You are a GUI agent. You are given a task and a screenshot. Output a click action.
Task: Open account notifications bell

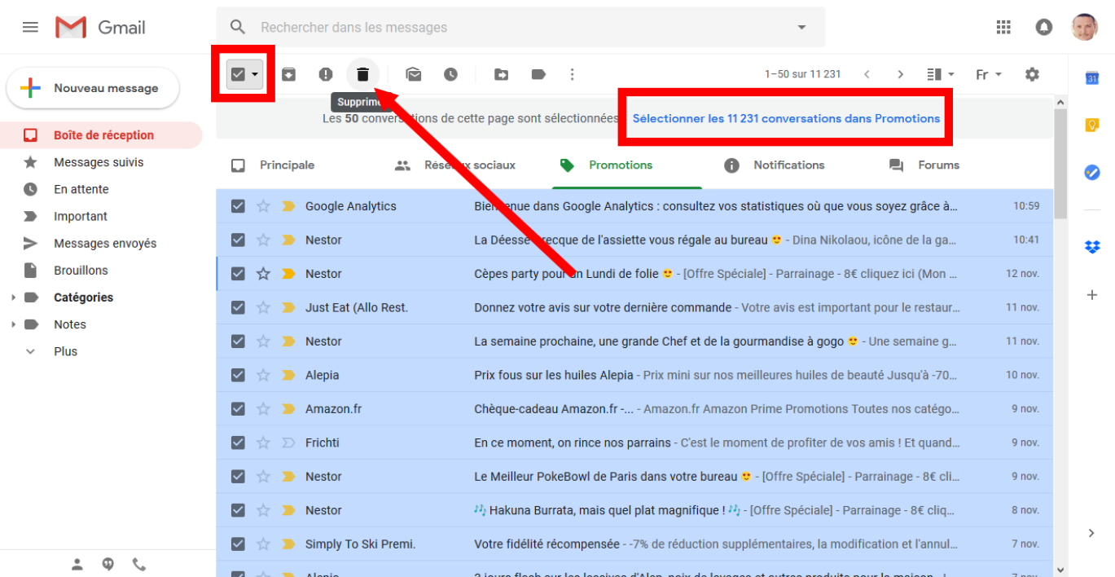(x=1043, y=27)
